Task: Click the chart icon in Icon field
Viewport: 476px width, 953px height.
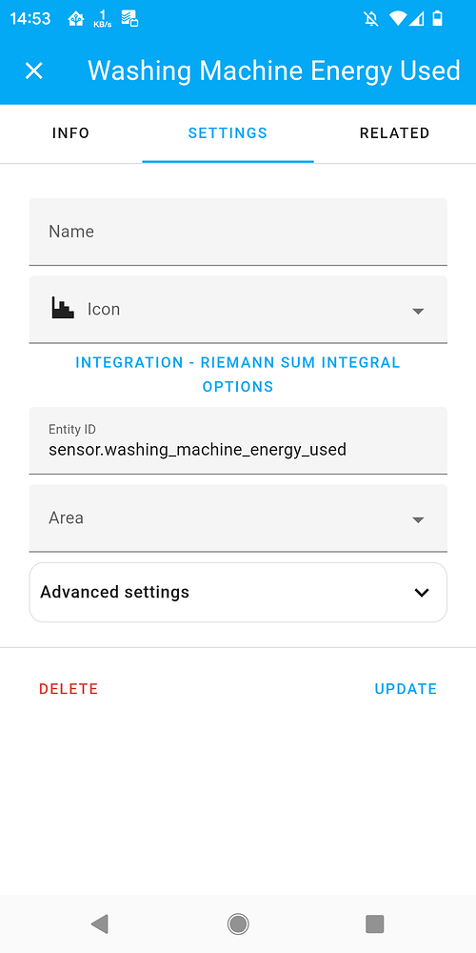Action: (x=63, y=310)
